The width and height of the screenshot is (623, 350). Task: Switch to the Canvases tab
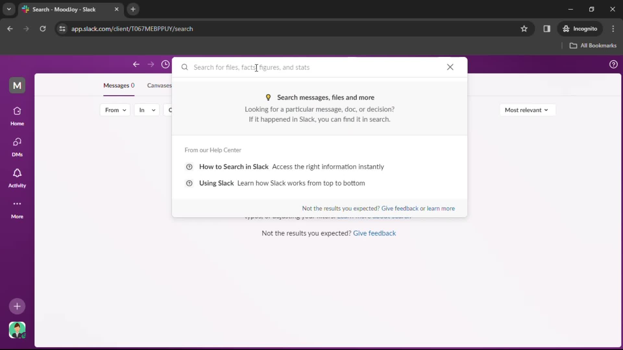pyautogui.click(x=159, y=85)
